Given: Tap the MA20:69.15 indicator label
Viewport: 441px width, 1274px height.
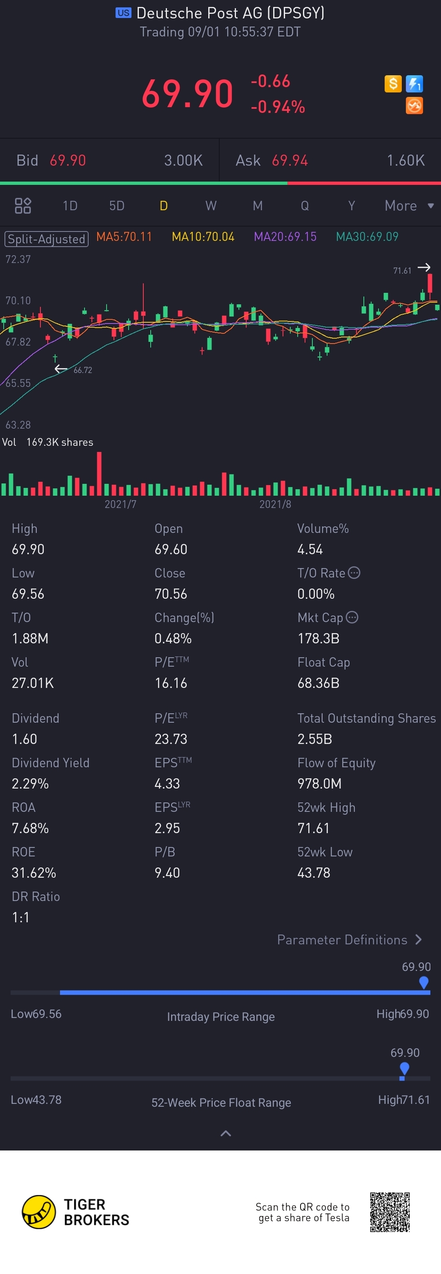Looking at the screenshot, I should [x=285, y=236].
